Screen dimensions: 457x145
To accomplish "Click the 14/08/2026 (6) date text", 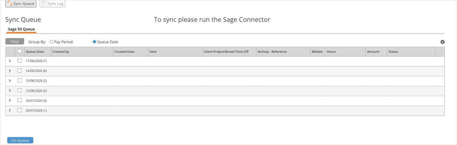I will click(x=36, y=71).
